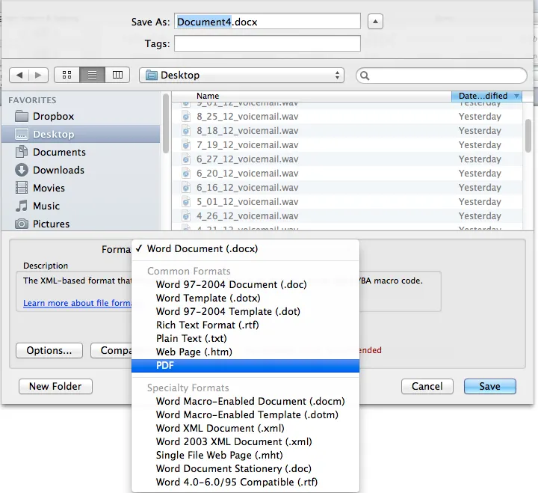This screenshot has width=538, height=493.
Task: Switch to list view
Action: tap(92, 75)
